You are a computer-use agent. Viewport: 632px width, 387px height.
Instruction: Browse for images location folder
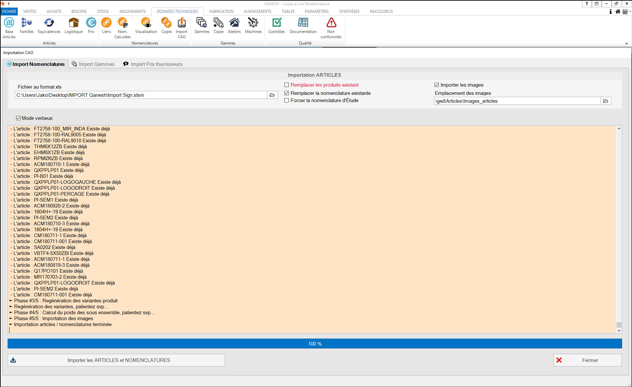[606, 101]
